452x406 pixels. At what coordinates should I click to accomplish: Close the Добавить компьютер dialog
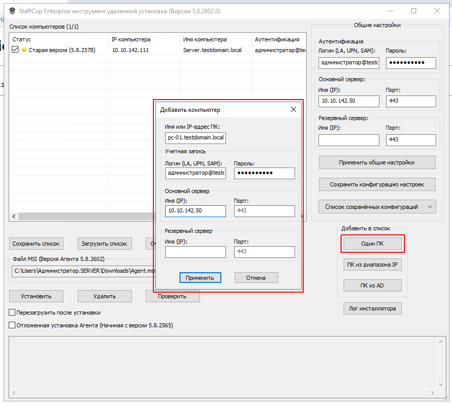(293, 109)
